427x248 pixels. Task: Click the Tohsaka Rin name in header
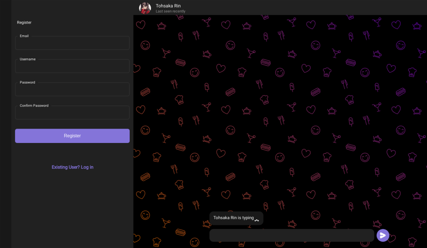168,6
